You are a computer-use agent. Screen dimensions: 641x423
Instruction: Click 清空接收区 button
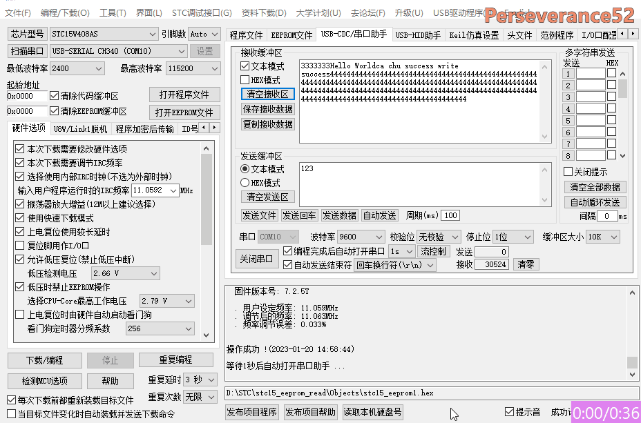(268, 94)
